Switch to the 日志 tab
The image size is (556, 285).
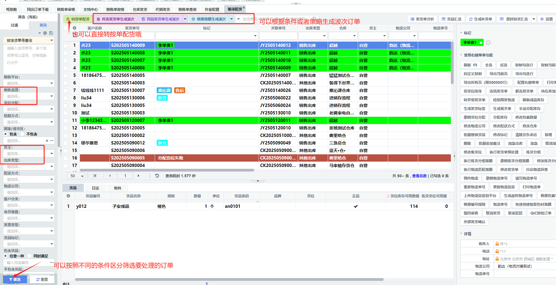click(96, 188)
